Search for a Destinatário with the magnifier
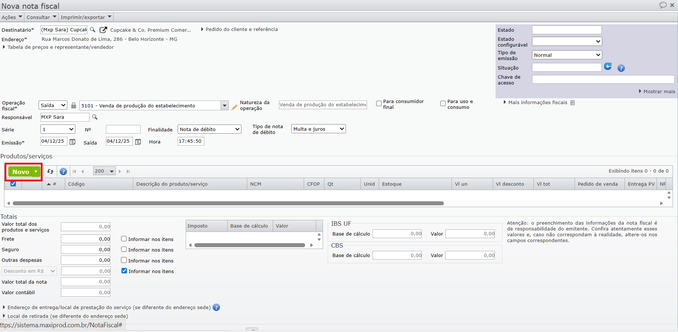 click(x=92, y=29)
